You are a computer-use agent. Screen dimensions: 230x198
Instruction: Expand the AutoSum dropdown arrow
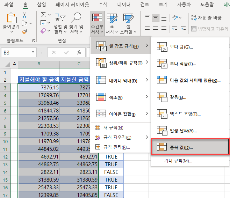[x=49, y=15]
